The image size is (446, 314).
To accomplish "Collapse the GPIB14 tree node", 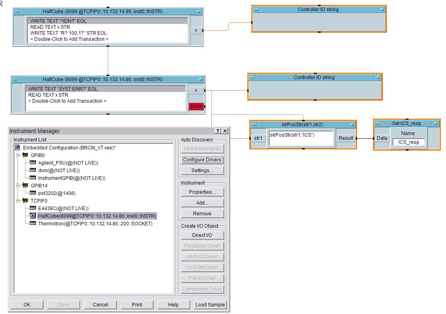I will (18, 185).
